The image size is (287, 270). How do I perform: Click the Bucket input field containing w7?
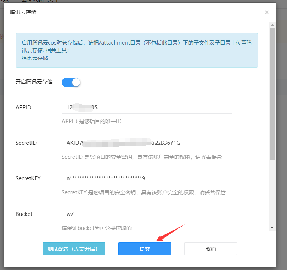coord(147,214)
